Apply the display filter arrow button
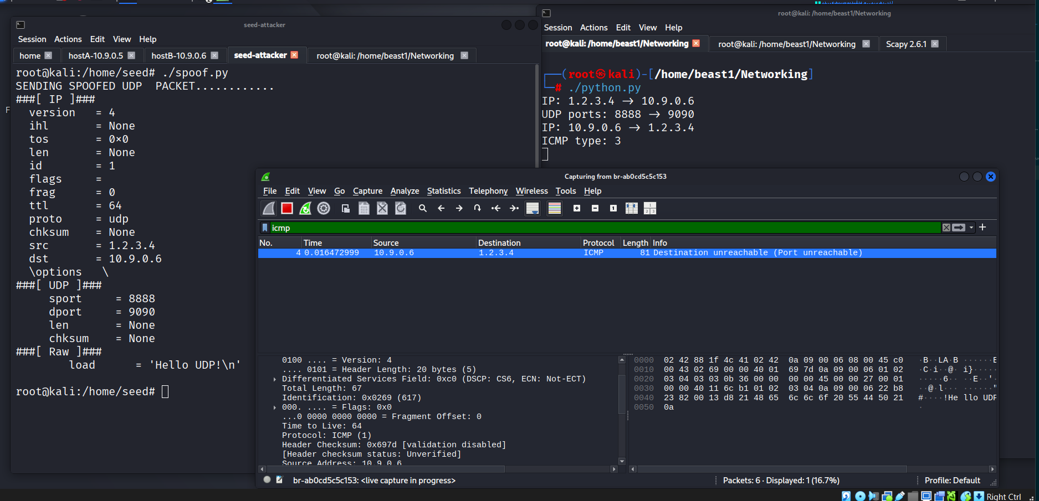 pyautogui.click(x=959, y=228)
